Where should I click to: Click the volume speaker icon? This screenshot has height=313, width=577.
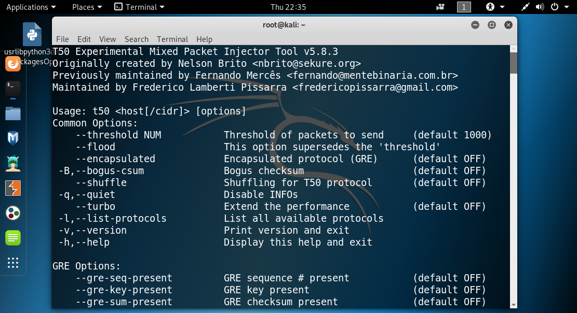[540, 7]
